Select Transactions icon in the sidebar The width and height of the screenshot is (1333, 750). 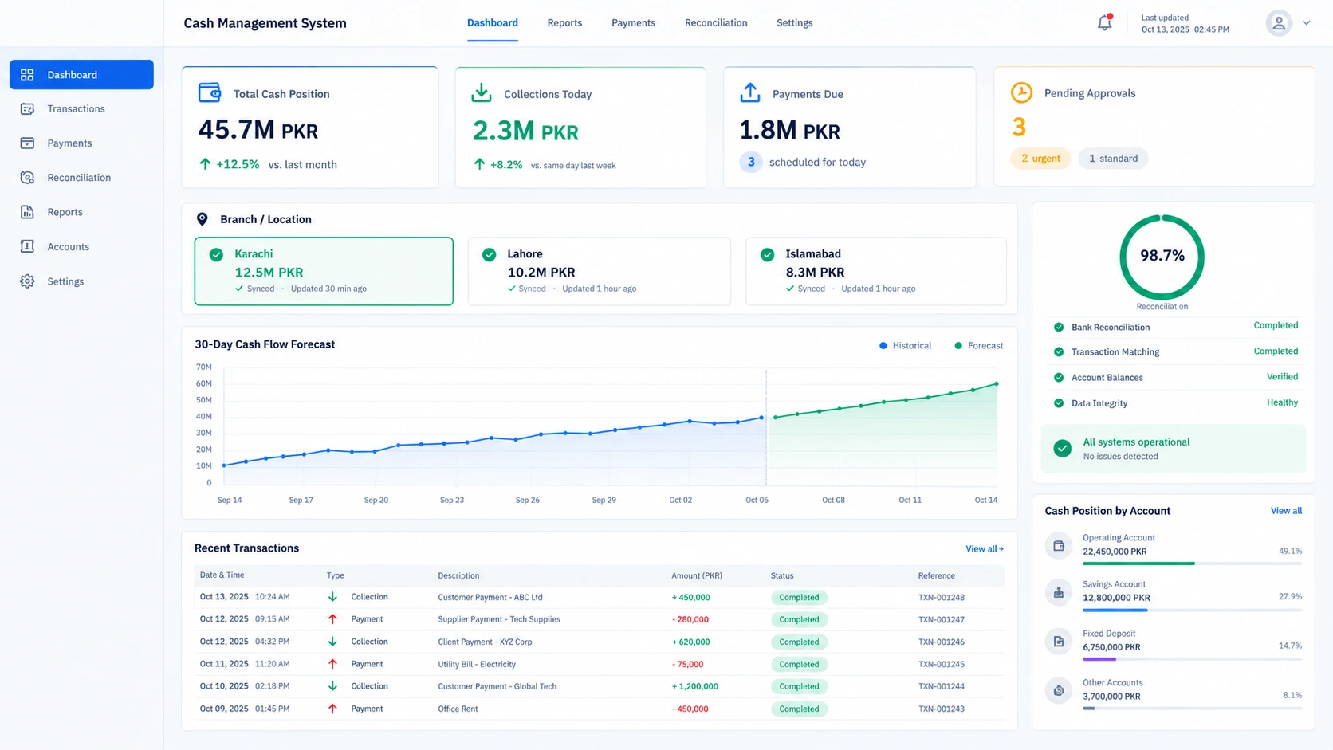[x=27, y=109]
